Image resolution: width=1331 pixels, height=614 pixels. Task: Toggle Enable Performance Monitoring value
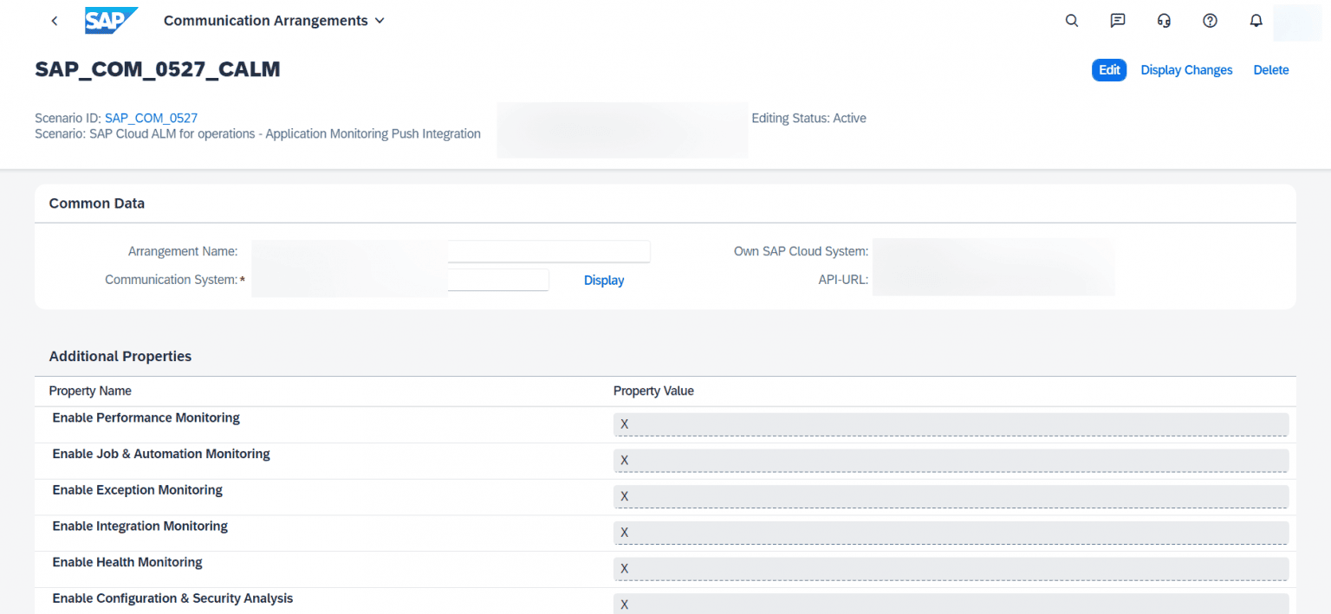[949, 424]
